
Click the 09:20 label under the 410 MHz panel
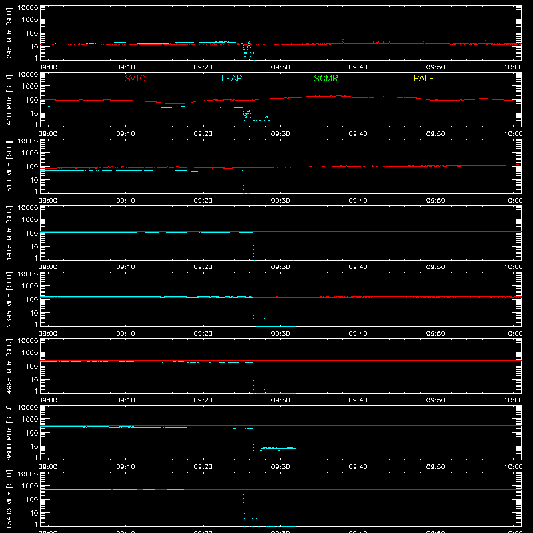click(203, 134)
